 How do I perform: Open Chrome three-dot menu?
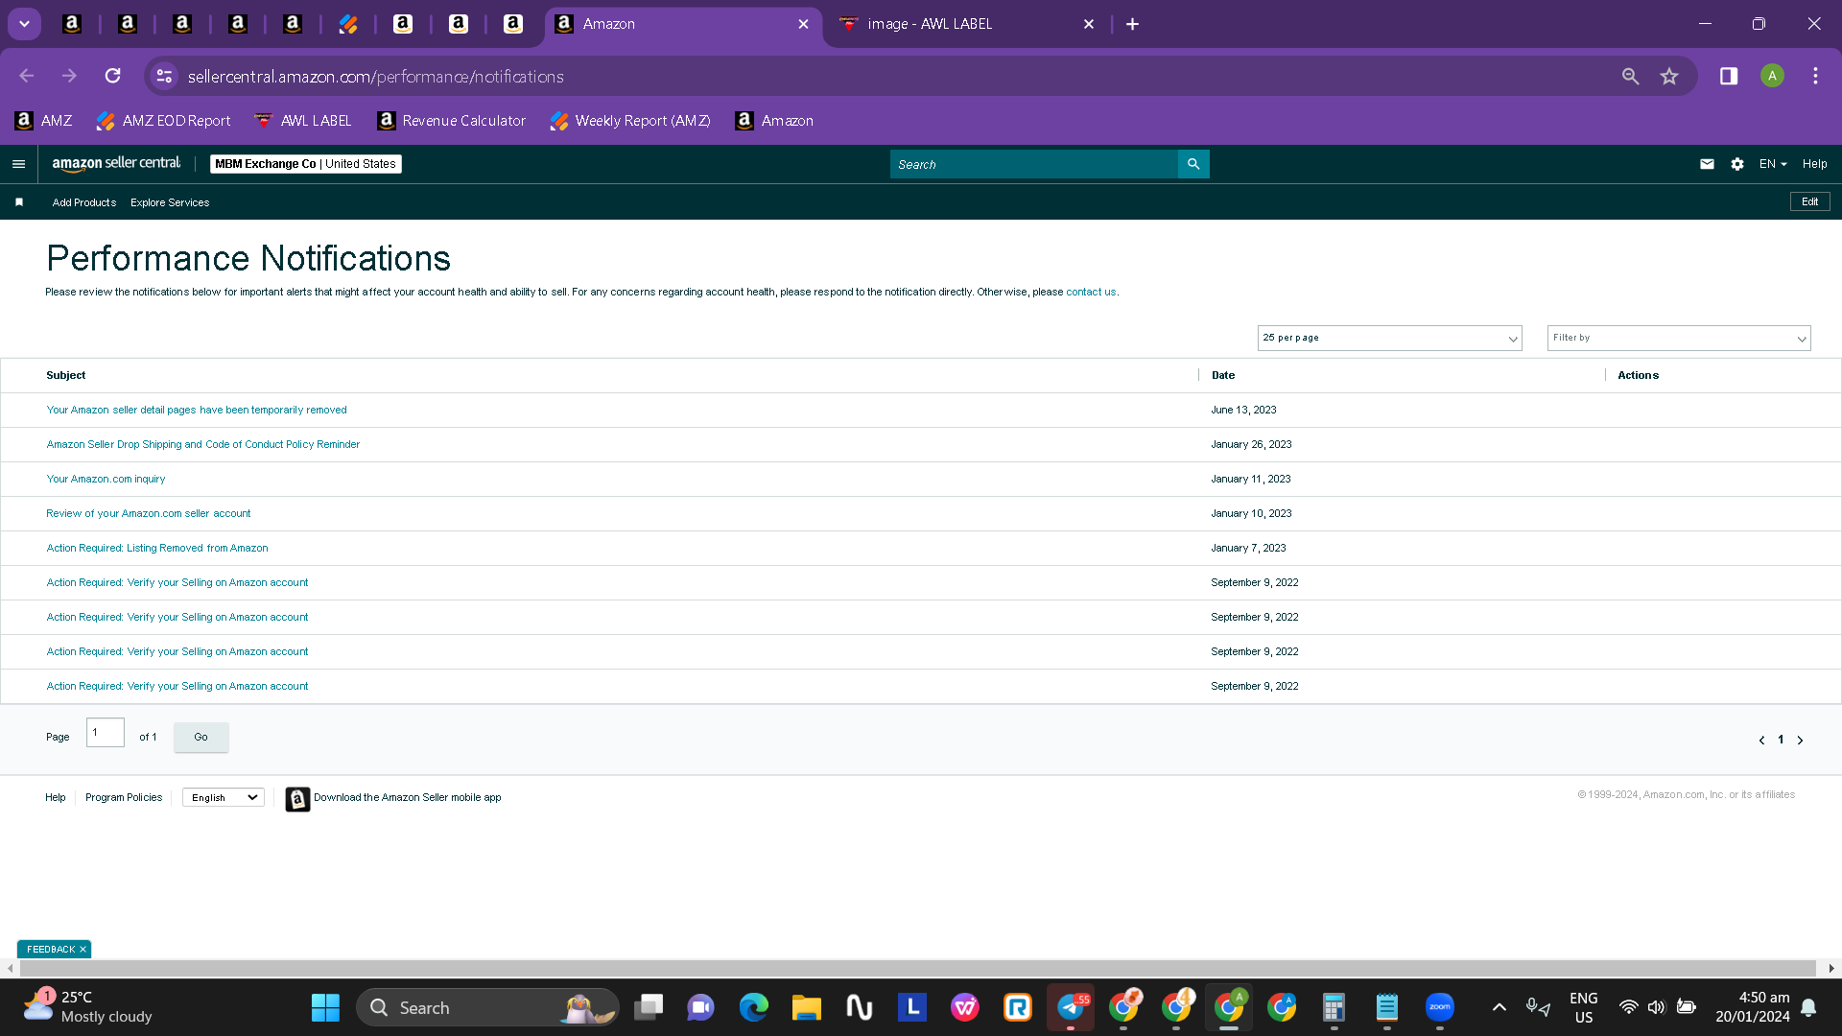(1815, 76)
